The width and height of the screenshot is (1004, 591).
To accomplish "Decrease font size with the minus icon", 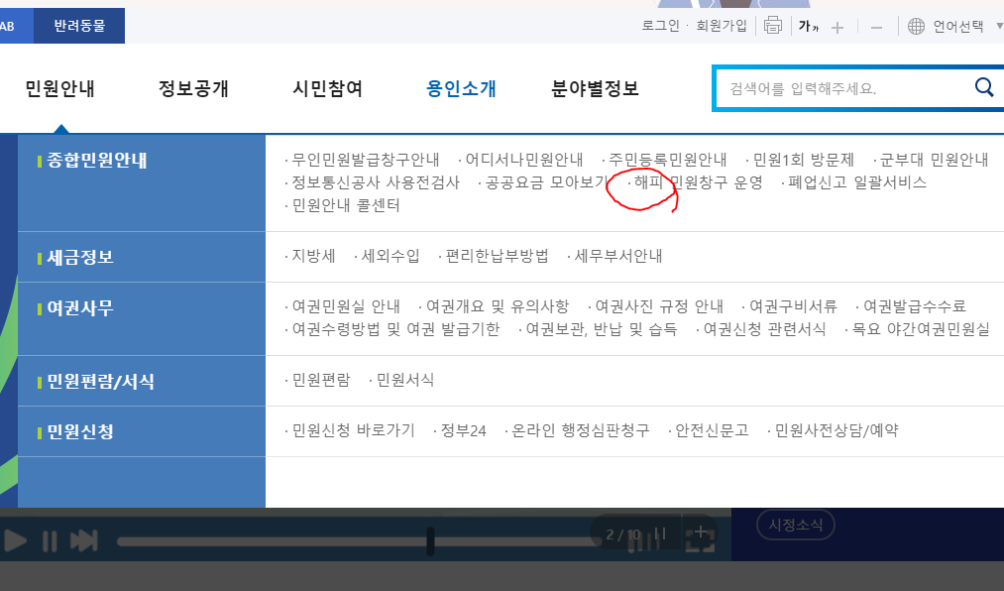I will click(876, 27).
